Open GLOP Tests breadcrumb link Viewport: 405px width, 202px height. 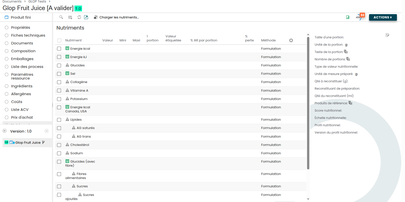point(37,2)
